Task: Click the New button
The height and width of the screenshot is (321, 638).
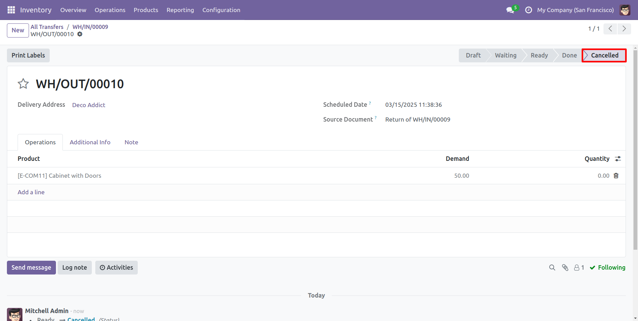Action: coord(18,30)
